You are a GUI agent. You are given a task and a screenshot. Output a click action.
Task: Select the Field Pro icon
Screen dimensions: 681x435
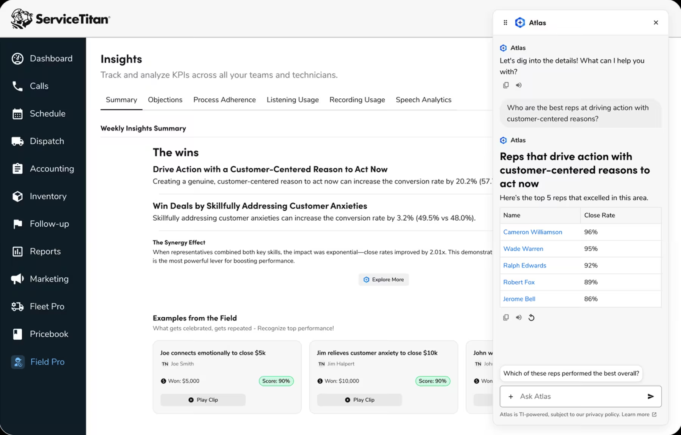[18, 362]
